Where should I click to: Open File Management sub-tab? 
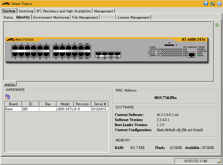coord(85,17)
